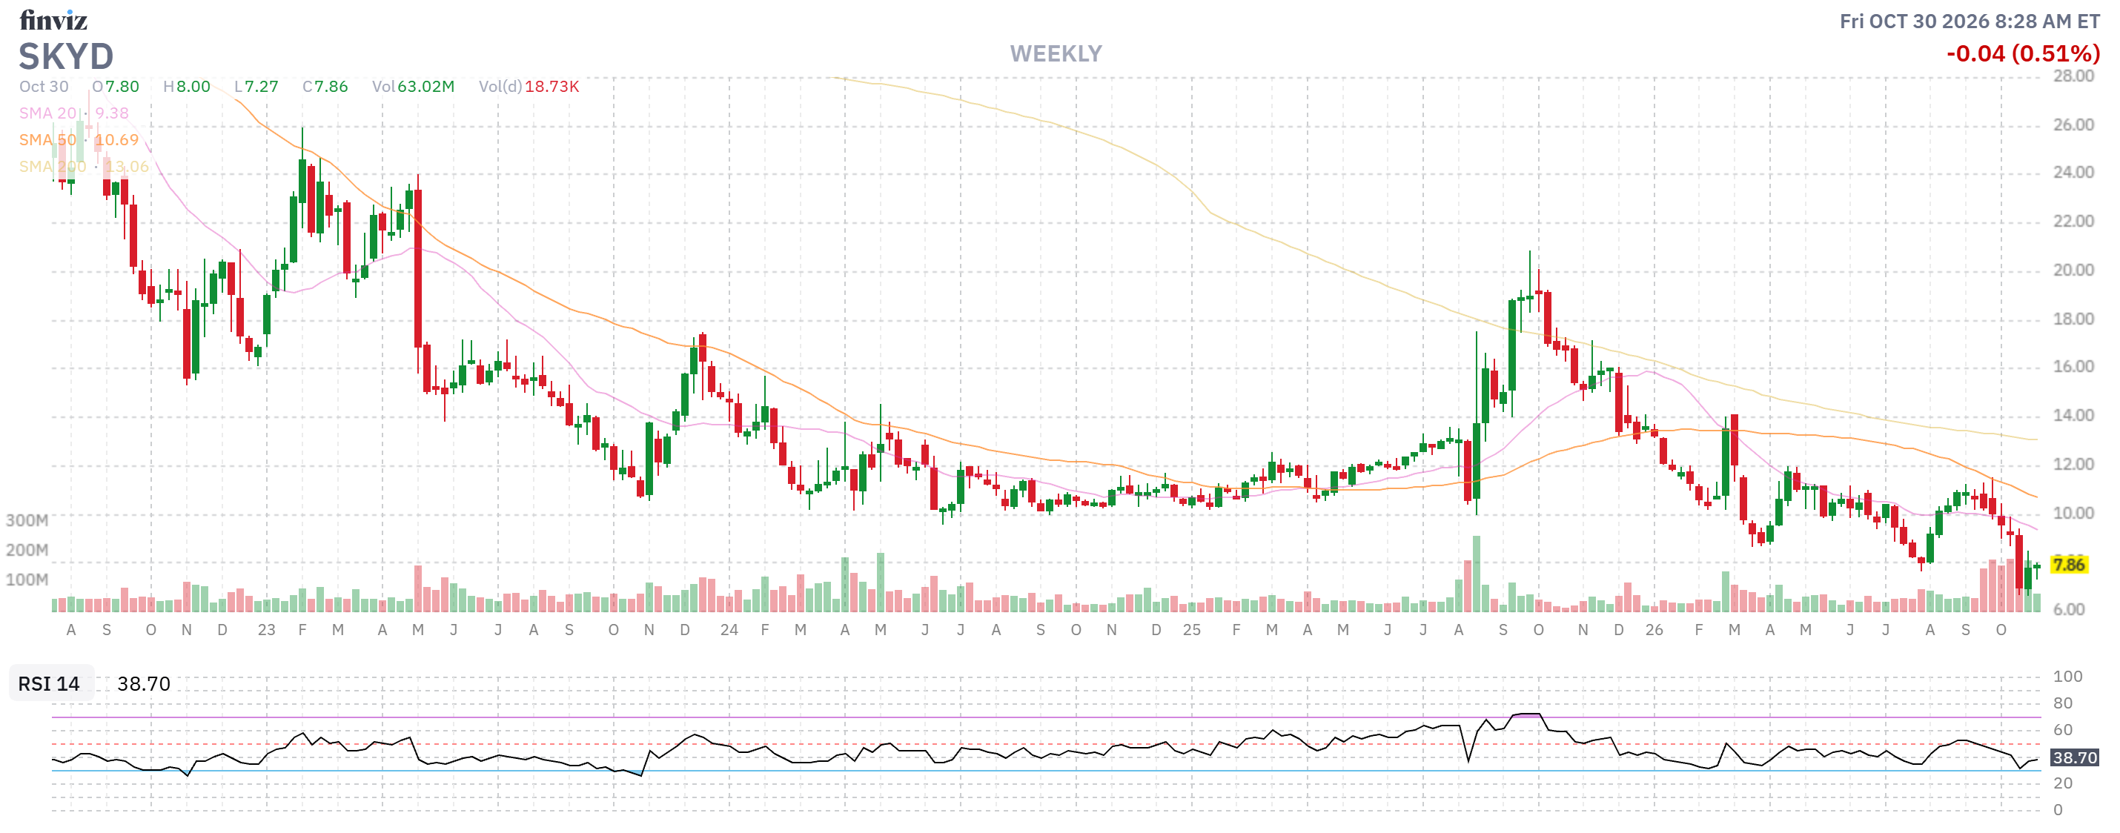Click the 25 year marker on time axis
This screenshot has width=2120, height=833.
[1192, 630]
